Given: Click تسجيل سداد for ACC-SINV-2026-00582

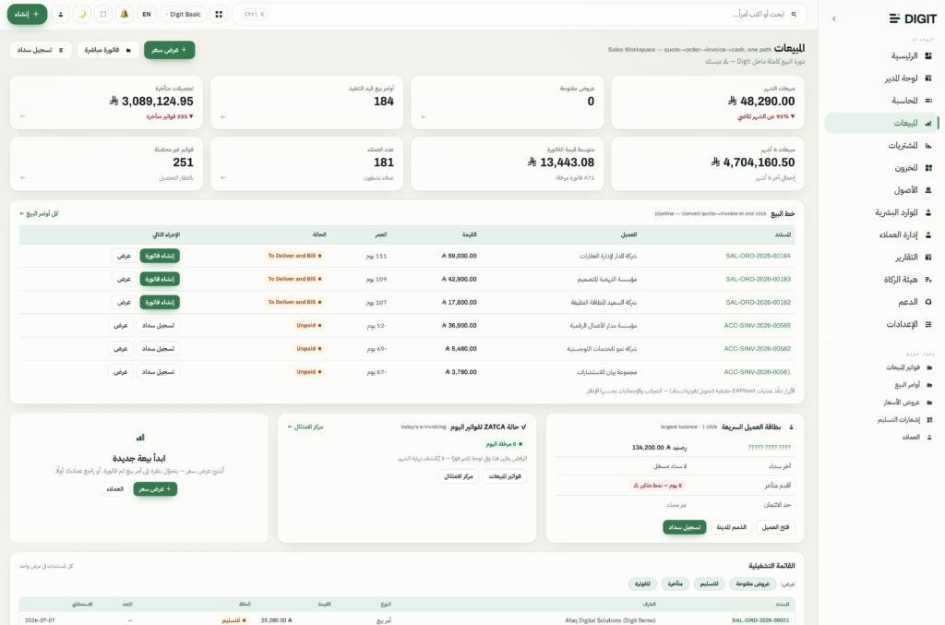Looking at the screenshot, I should (x=158, y=348).
